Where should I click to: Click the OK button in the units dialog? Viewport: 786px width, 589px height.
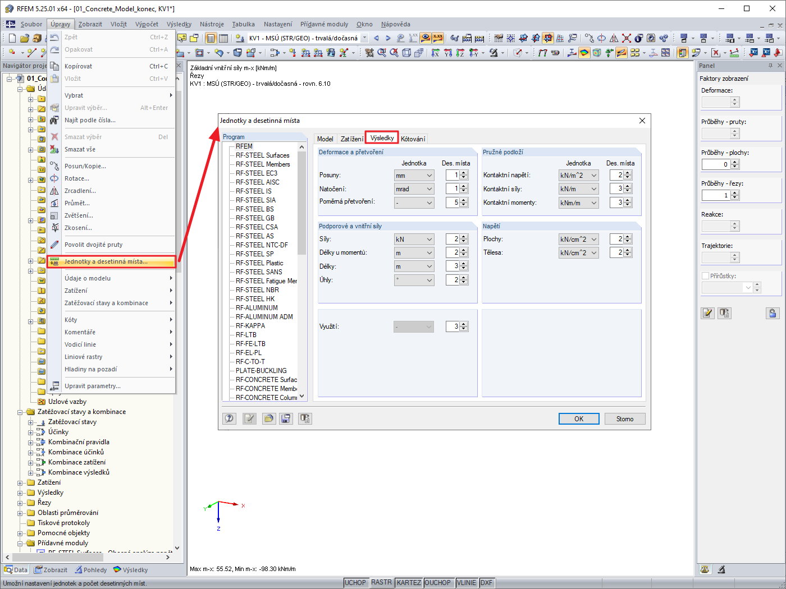pyautogui.click(x=579, y=418)
